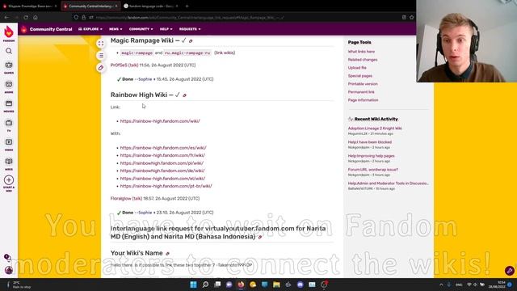Switch to the first browser tab
The width and height of the screenshot is (517, 291).
click(x=30, y=6)
